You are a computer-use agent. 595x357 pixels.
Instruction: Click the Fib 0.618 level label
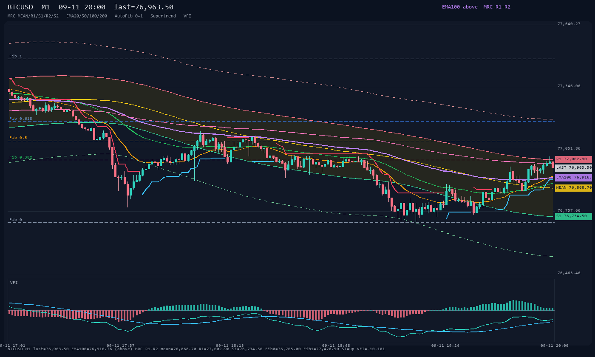pos(21,118)
